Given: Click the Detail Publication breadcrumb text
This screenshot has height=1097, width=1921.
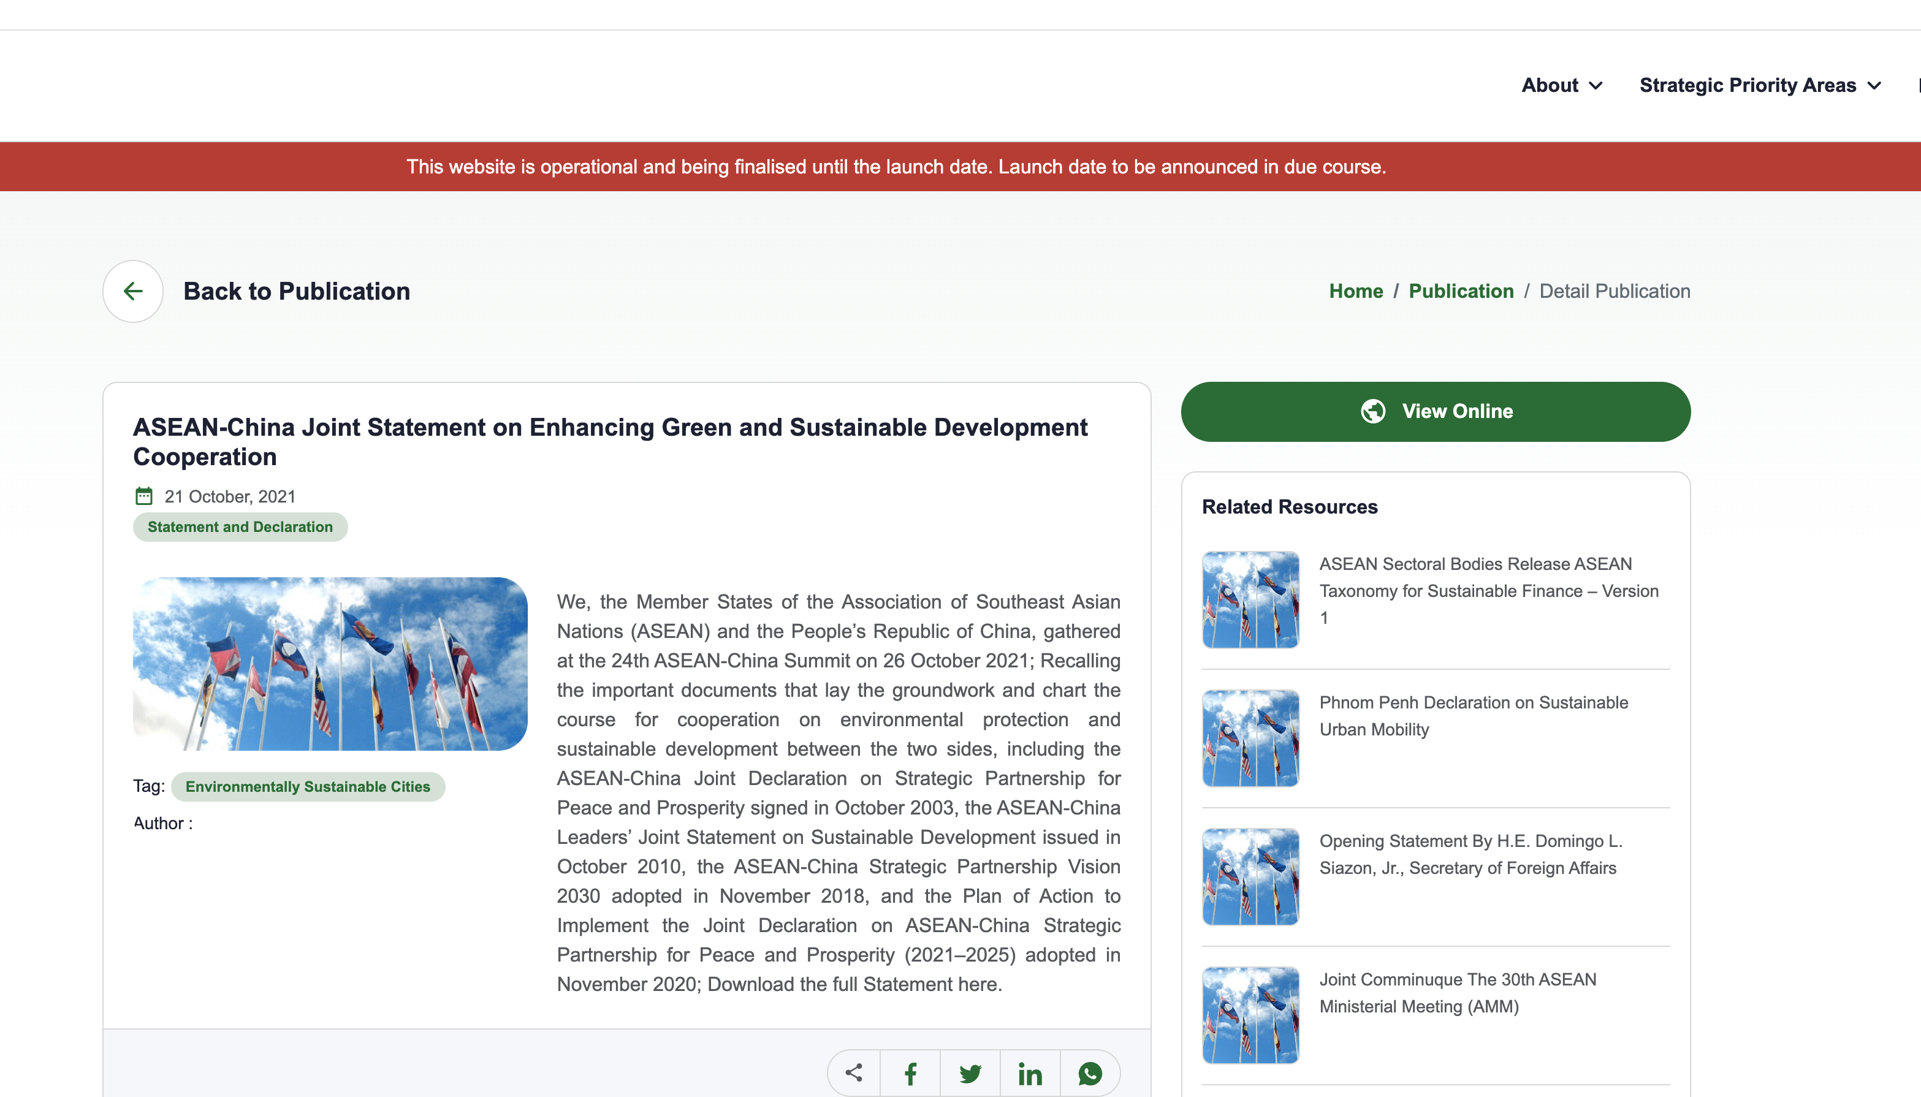Looking at the screenshot, I should click(x=1615, y=292).
